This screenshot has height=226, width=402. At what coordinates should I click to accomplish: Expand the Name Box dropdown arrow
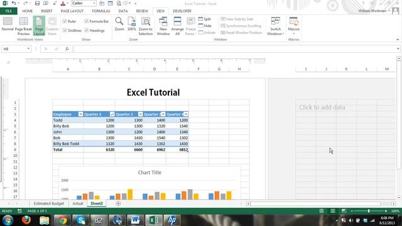point(28,49)
